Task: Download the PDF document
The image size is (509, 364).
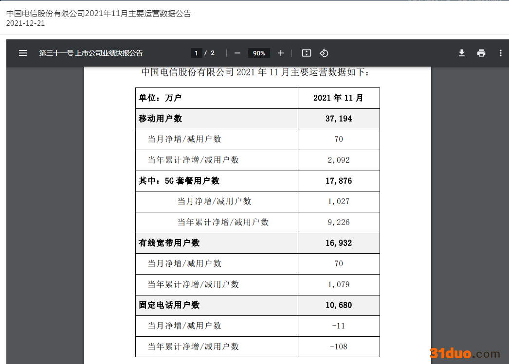Action: click(x=462, y=53)
